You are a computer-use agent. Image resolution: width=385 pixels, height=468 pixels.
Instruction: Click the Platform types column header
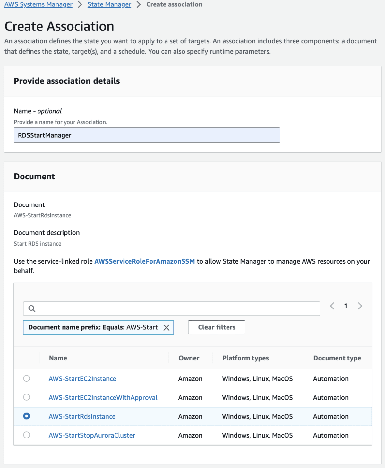coord(246,358)
